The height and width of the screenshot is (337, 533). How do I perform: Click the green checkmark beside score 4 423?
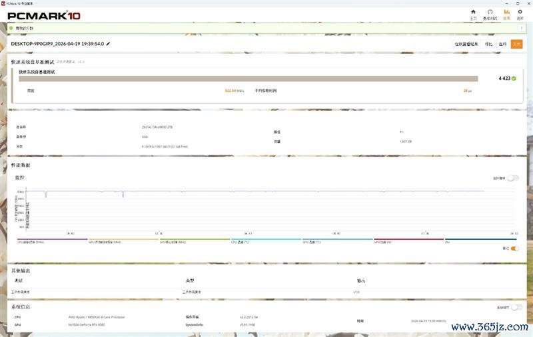(514, 78)
